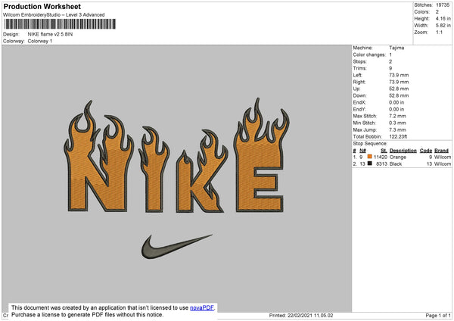The height and width of the screenshot is (321, 454).
Task: Click the Color changes value 1
Action: [x=390, y=55]
